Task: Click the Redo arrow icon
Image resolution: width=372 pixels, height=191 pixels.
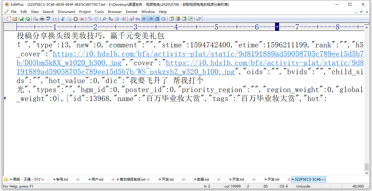Action: [x=96, y=19]
